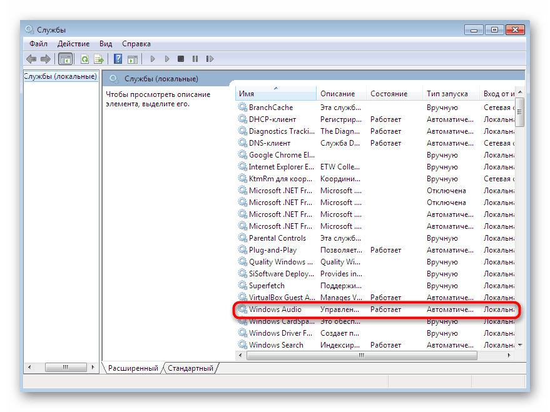This screenshot has width=550, height=412.
Task: Select the Diagnostics Tracki... service
Action: (x=282, y=131)
